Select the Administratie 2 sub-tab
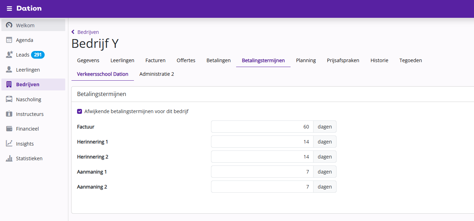The height and width of the screenshot is (221, 474). click(157, 74)
